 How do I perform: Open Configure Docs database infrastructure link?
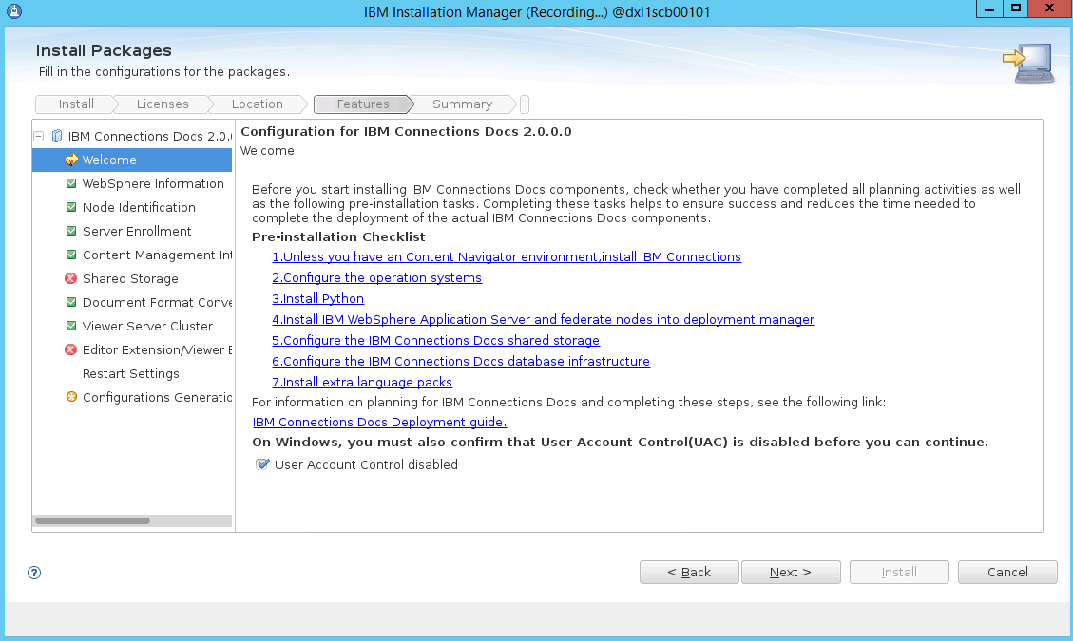click(x=461, y=361)
